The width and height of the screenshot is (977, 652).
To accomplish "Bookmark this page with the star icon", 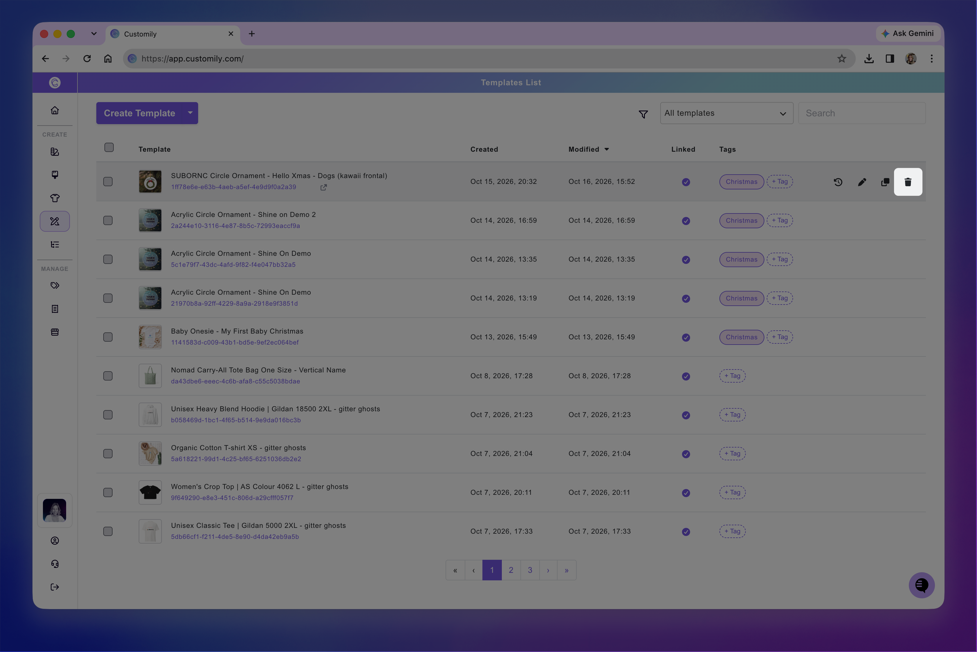I will (842, 59).
